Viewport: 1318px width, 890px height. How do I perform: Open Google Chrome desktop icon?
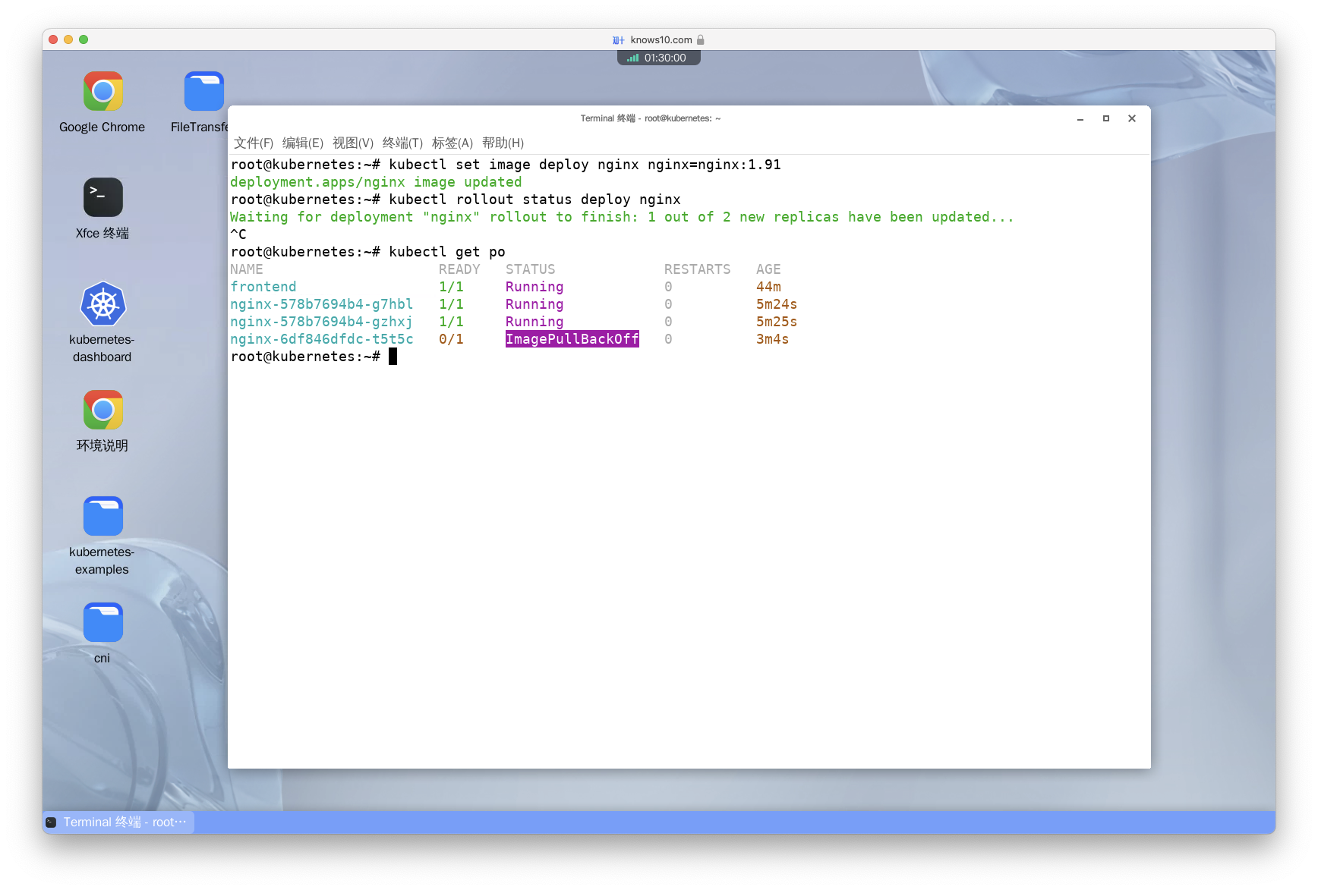102,92
